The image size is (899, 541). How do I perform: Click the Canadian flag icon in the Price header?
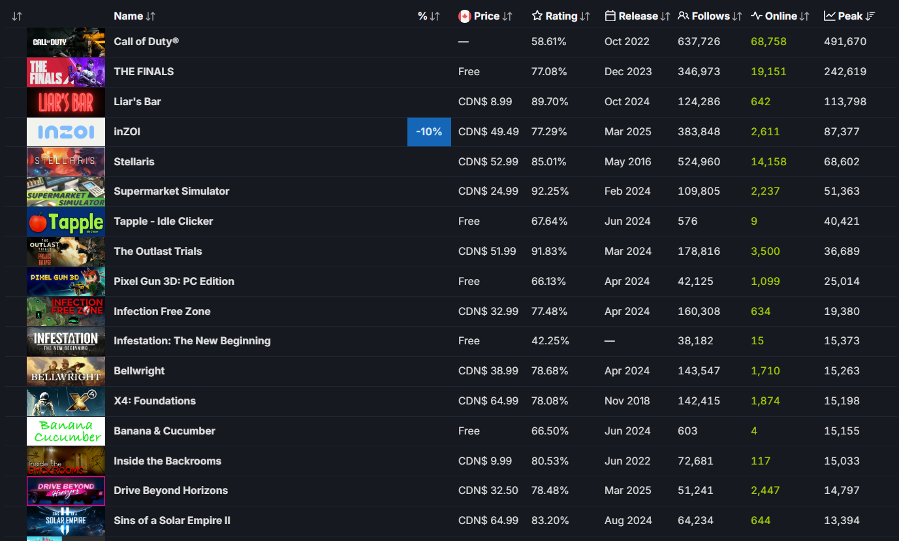pyautogui.click(x=465, y=16)
